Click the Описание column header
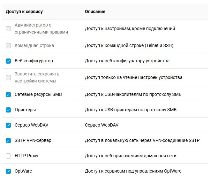 point(95,12)
